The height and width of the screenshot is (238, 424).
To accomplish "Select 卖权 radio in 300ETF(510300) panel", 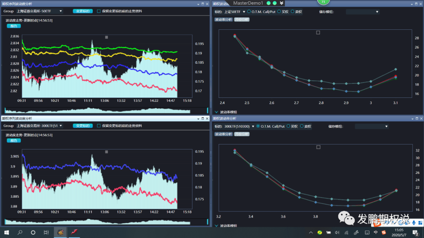I will click(x=302, y=126).
